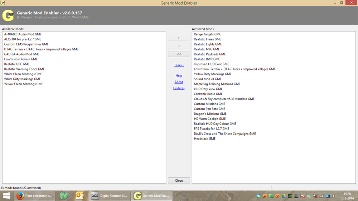The height and width of the screenshot is (201, 358).
Task: Click the power plug tray icon
Action: (315, 196)
